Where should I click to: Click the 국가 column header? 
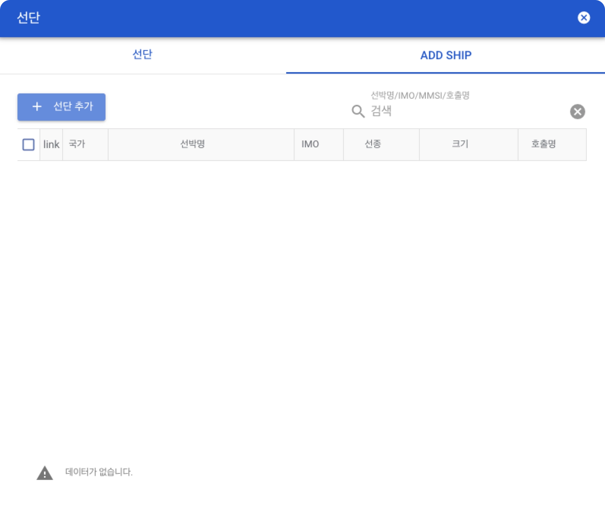click(x=85, y=145)
